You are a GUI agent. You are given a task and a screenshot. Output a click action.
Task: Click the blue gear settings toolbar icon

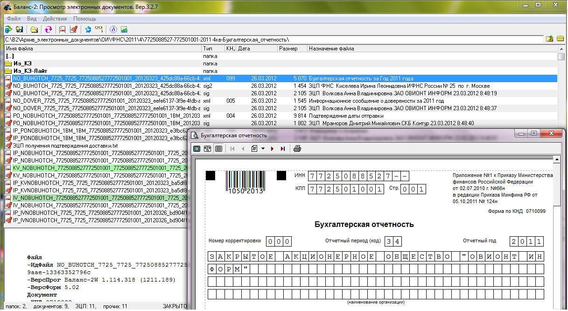click(x=88, y=29)
